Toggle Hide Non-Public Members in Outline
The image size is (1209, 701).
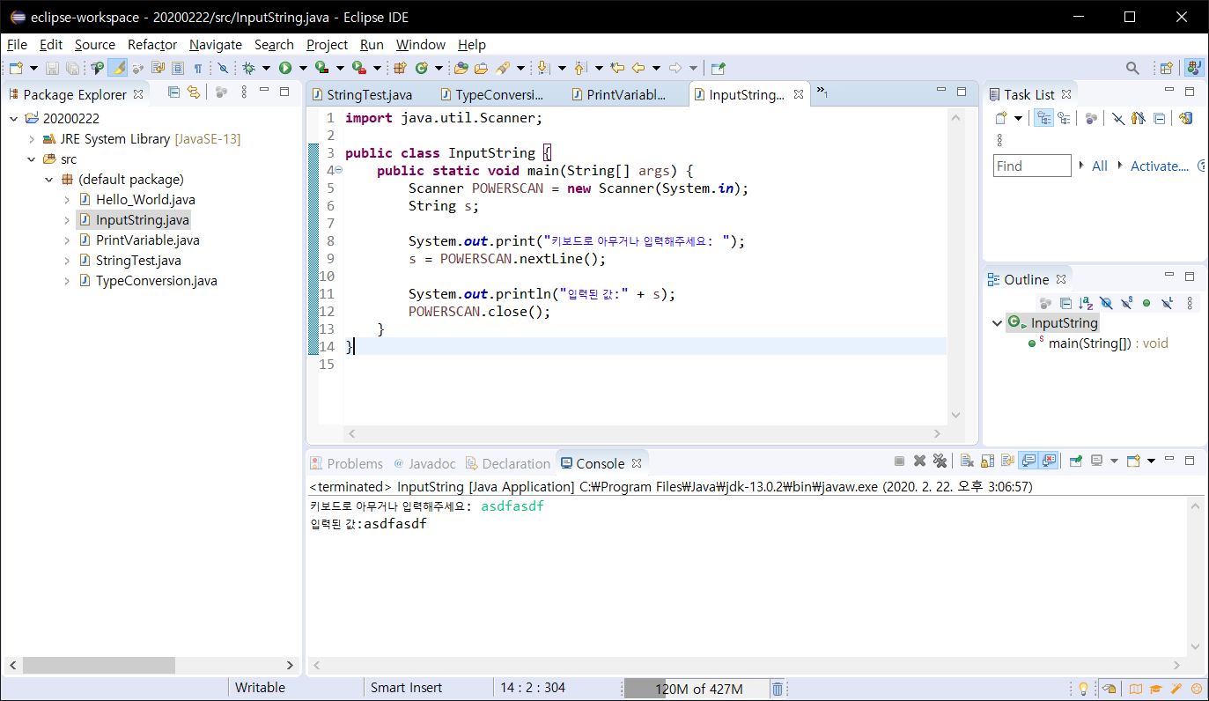pyautogui.click(x=1146, y=303)
